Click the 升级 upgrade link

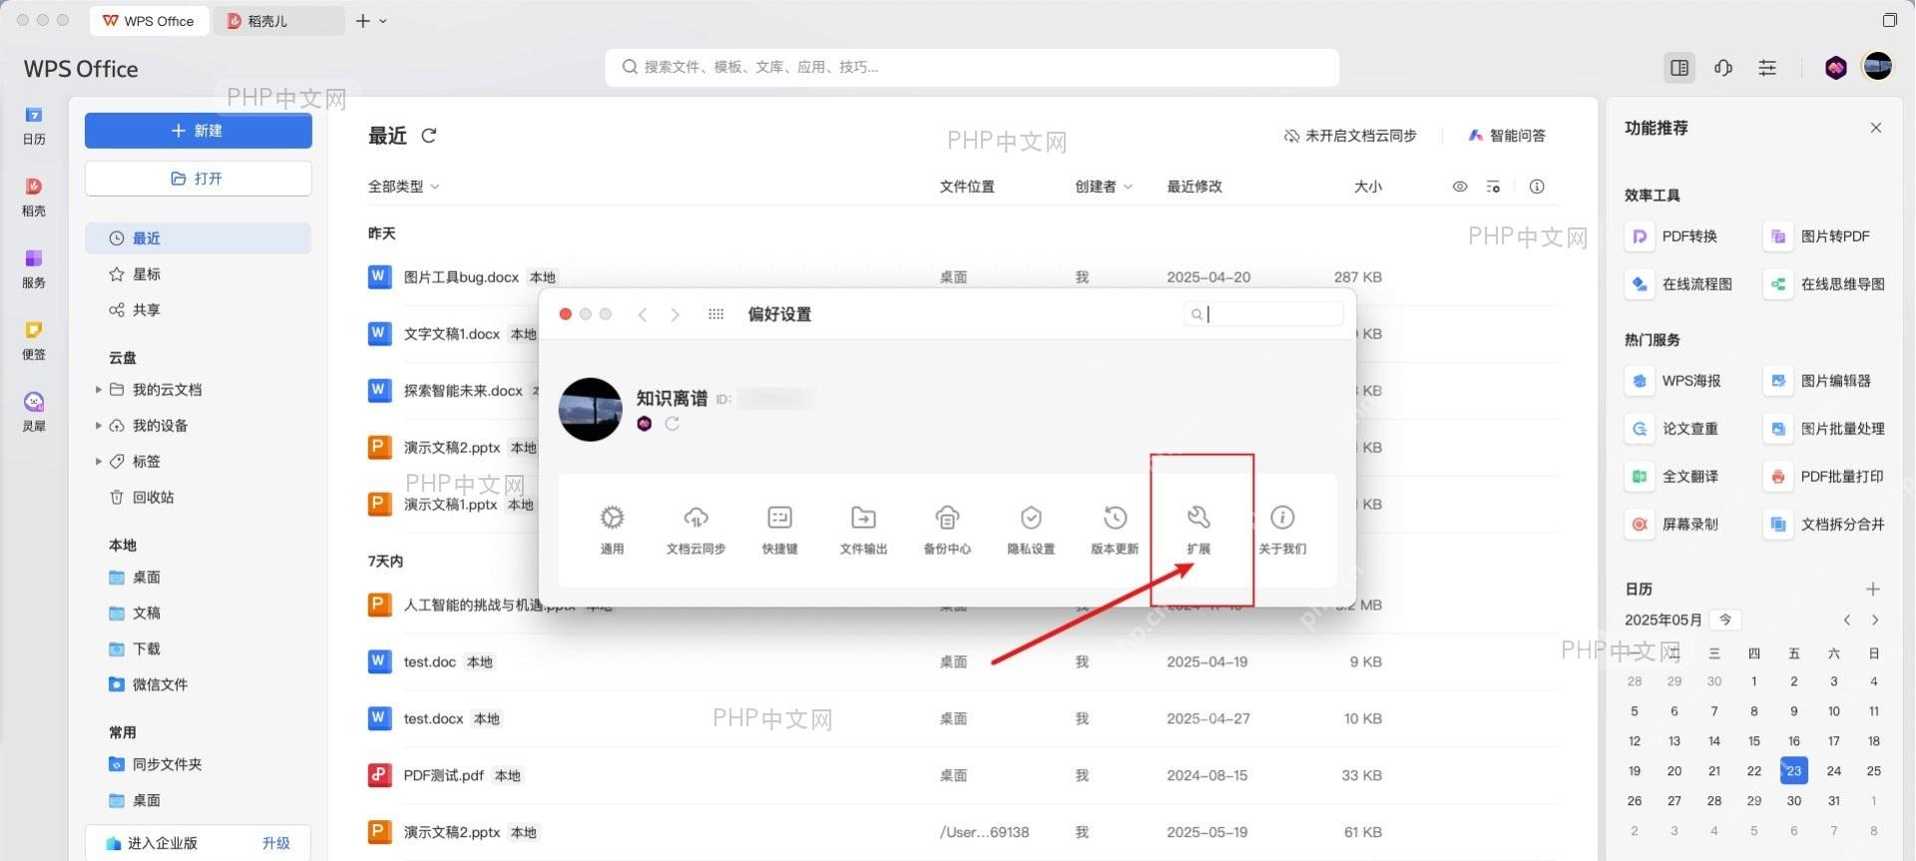click(276, 844)
